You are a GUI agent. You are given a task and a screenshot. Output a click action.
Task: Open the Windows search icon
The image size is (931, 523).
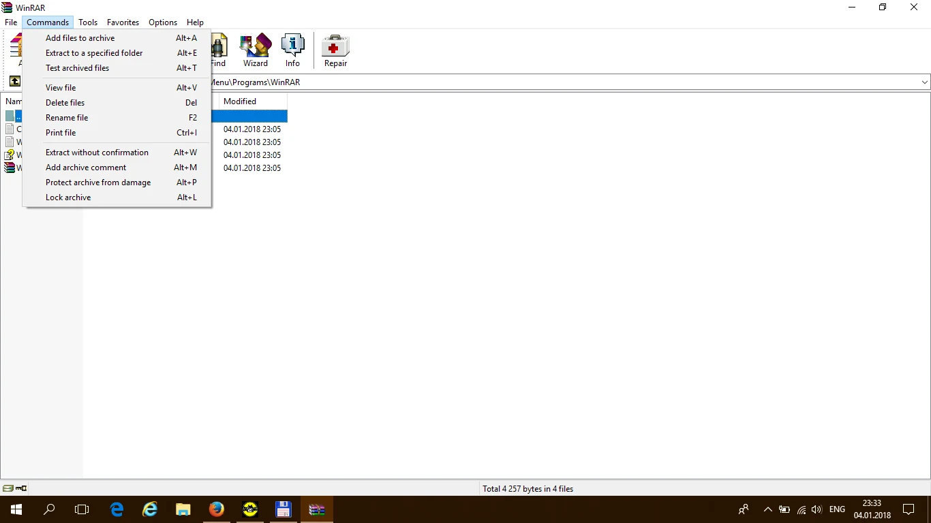click(x=49, y=509)
